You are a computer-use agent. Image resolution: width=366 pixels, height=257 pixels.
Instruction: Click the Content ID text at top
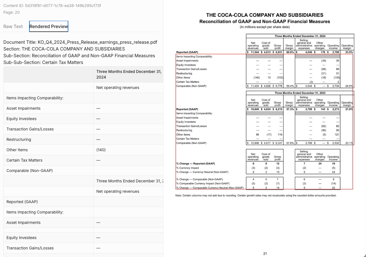(x=52, y=6)
